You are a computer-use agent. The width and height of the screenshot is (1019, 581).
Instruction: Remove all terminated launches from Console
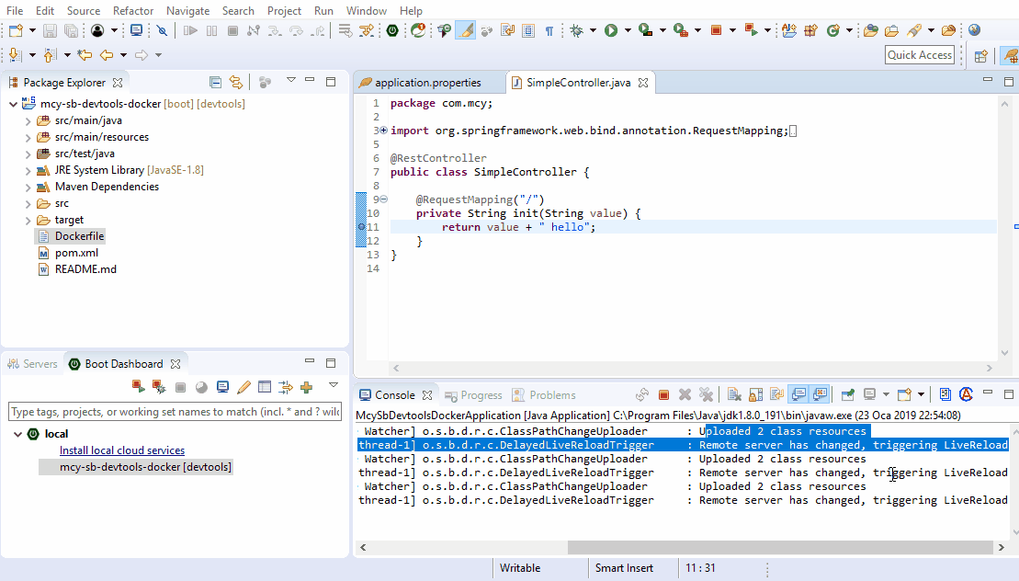coord(706,394)
